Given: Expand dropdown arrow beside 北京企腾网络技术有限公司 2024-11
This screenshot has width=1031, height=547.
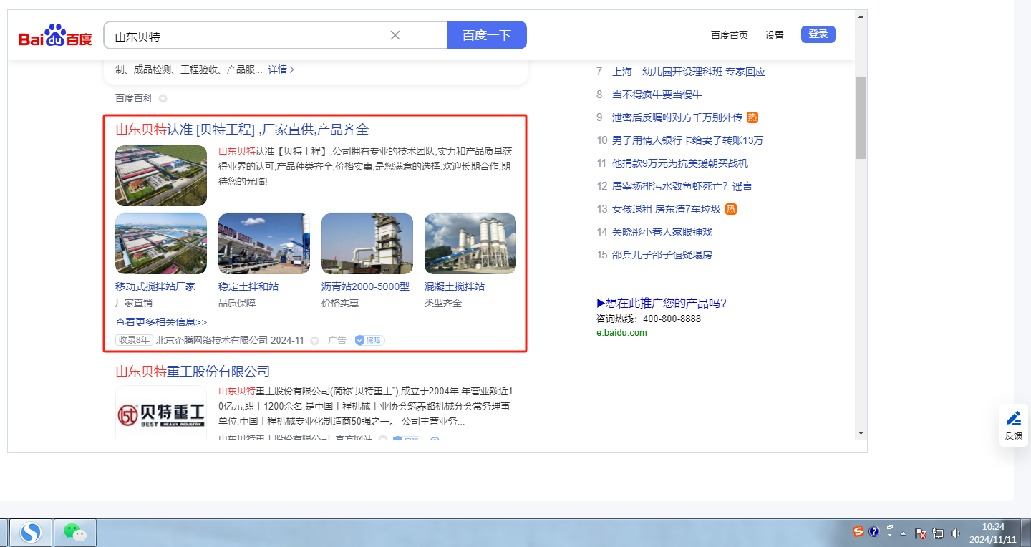Looking at the screenshot, I should coord(314,341).
